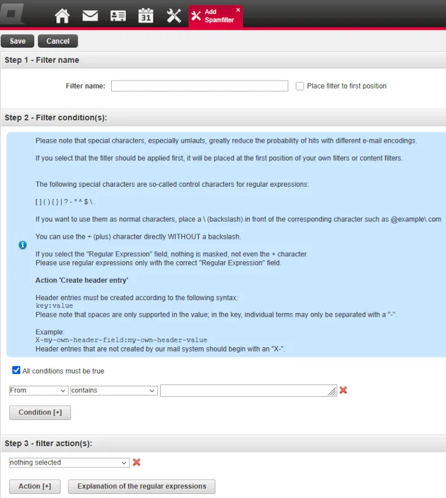Viewport: 446px width, 498px height.
Task: Select the Add Spamfilter tab
Action: click(x=216, y=16)
